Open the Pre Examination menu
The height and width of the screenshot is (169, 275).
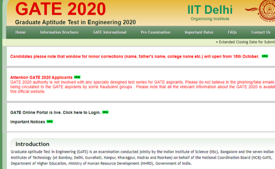pos(155,32)
